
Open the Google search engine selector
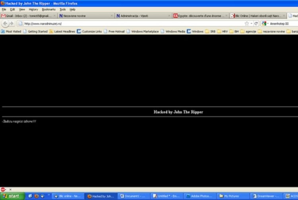(265, 23)
